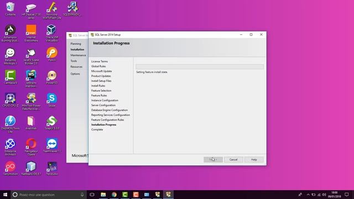The width and height of the screenshot is (354, 199).
Task: Click the Feature Configuration Rules step
Action: 107,120
